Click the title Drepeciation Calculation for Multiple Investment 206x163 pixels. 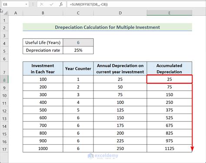(x=107, y=27)
